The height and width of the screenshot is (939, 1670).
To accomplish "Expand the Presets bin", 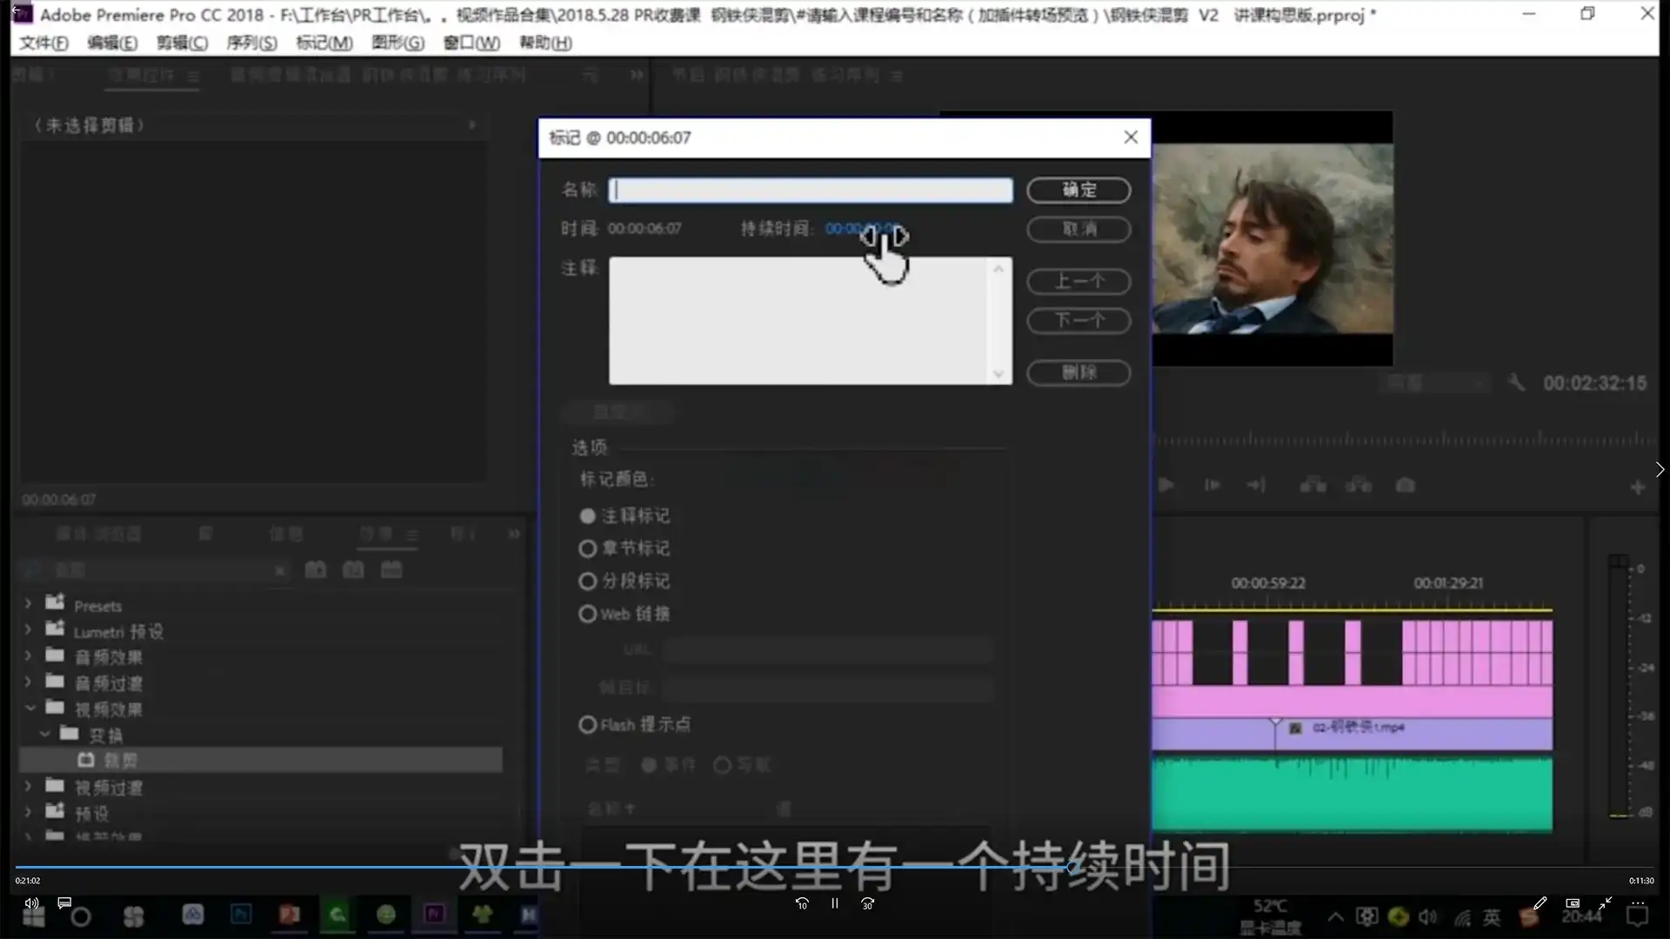I will click(27, 604).
